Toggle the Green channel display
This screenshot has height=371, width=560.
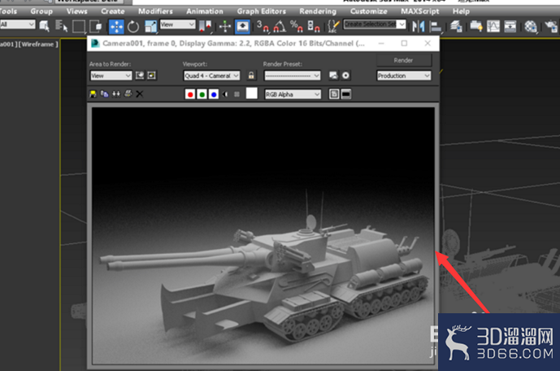click(202, 94)
